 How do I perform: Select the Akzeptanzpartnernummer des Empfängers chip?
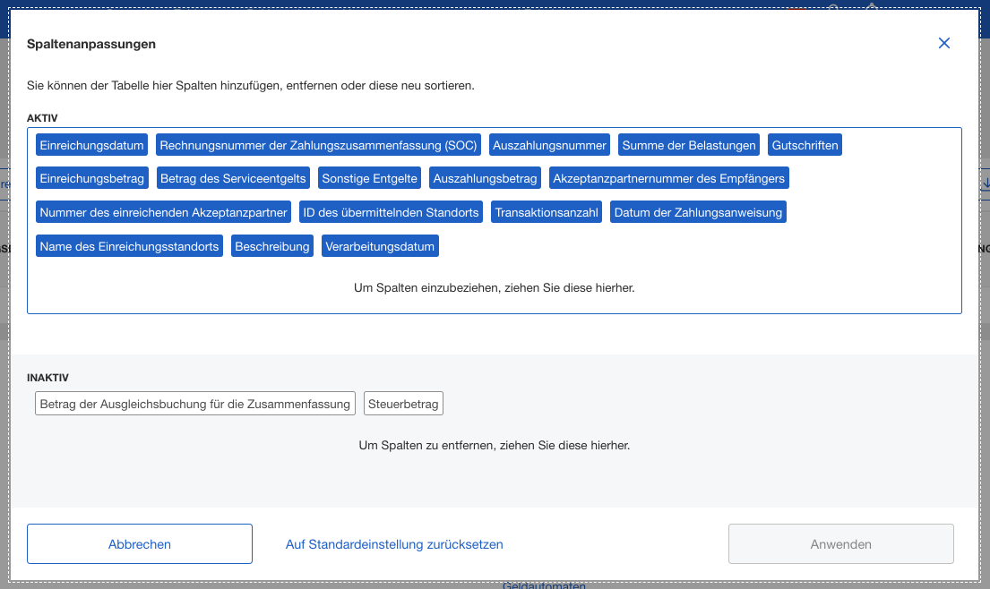tap(667, 177)
